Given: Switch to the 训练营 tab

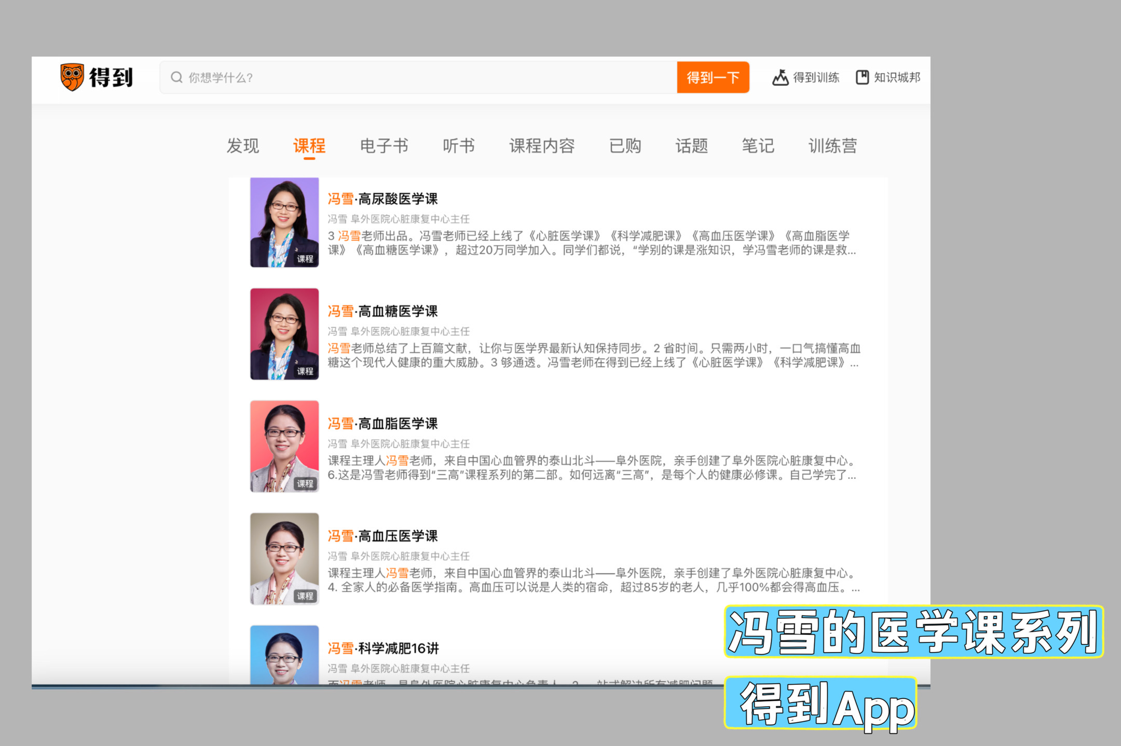Looking at the screenshot, I should [832, 146].
